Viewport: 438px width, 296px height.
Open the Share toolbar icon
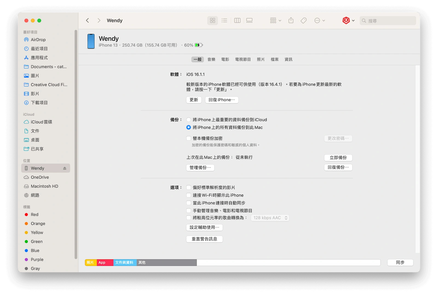pyautogui.click(x=291, y=21)
